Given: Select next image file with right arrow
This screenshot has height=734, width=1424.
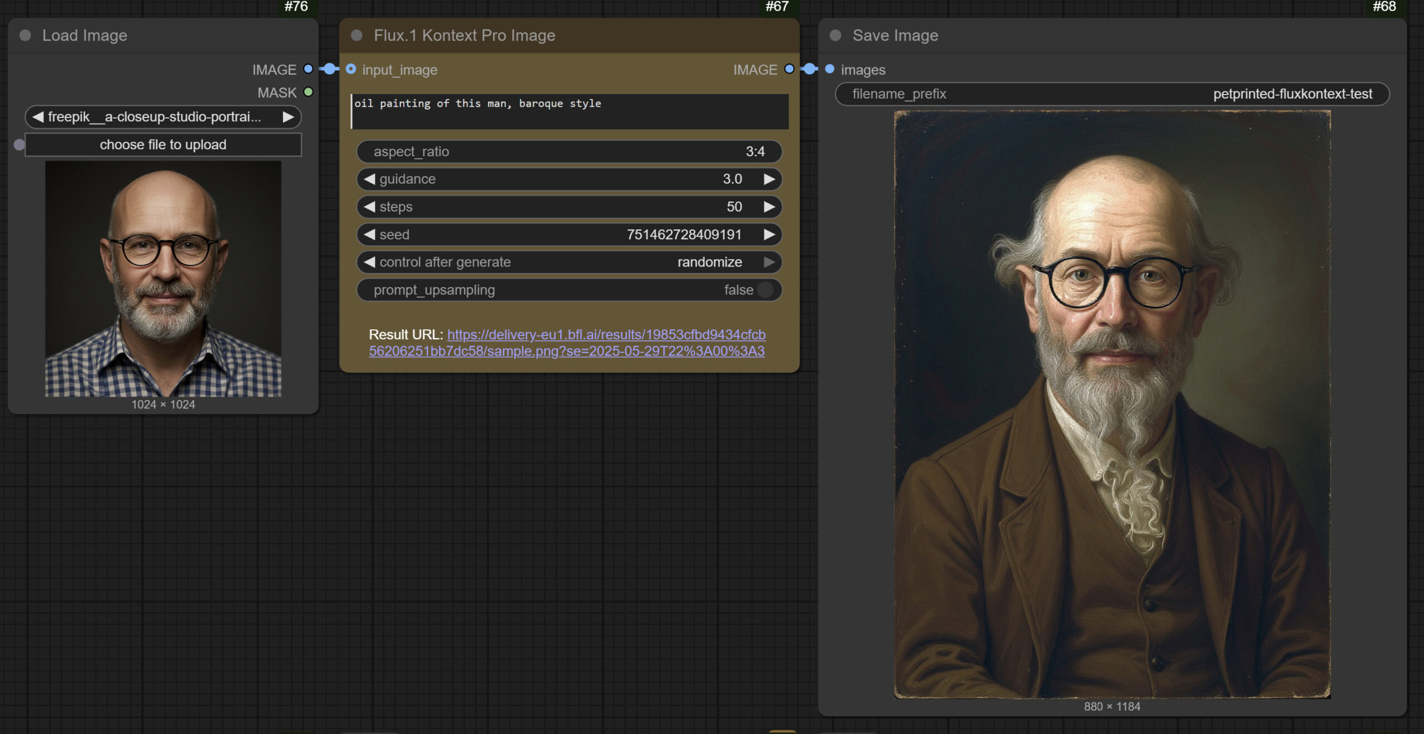Looking at the screenshot, I should (288, 117).
